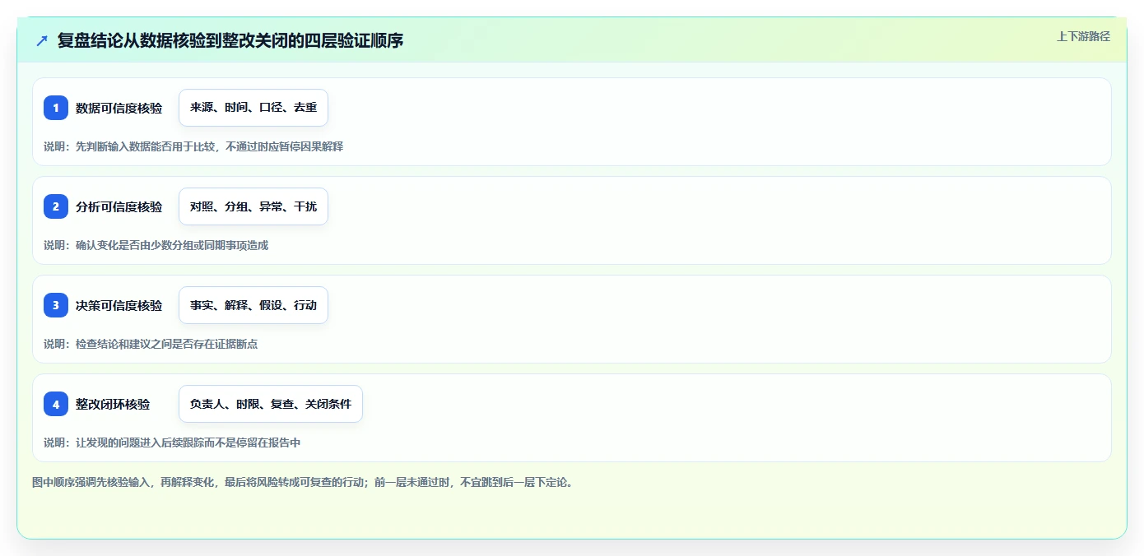Viewport: 1144px width, 556px height.
Task: Click the 来源、时间、口径、去重 chip
Action: (x=253, y=108)
